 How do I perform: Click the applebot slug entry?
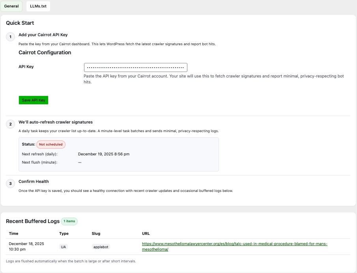(101, 247)
